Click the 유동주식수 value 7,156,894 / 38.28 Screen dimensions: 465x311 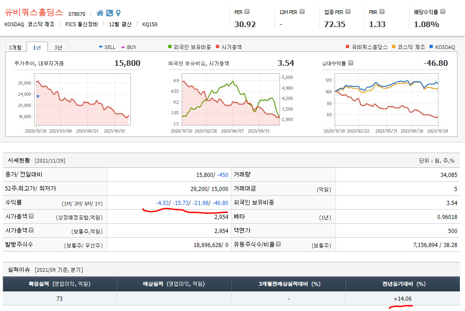coord(435,245)
